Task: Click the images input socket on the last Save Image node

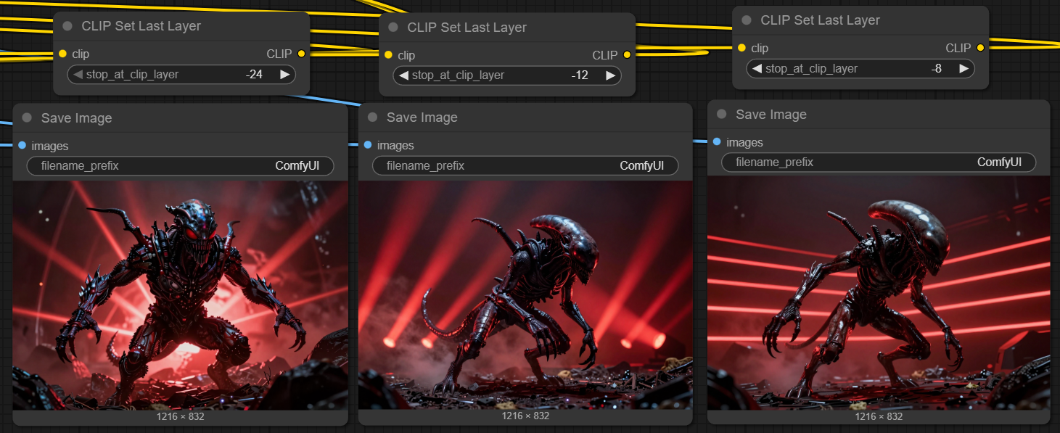Action: pos(717,142)
